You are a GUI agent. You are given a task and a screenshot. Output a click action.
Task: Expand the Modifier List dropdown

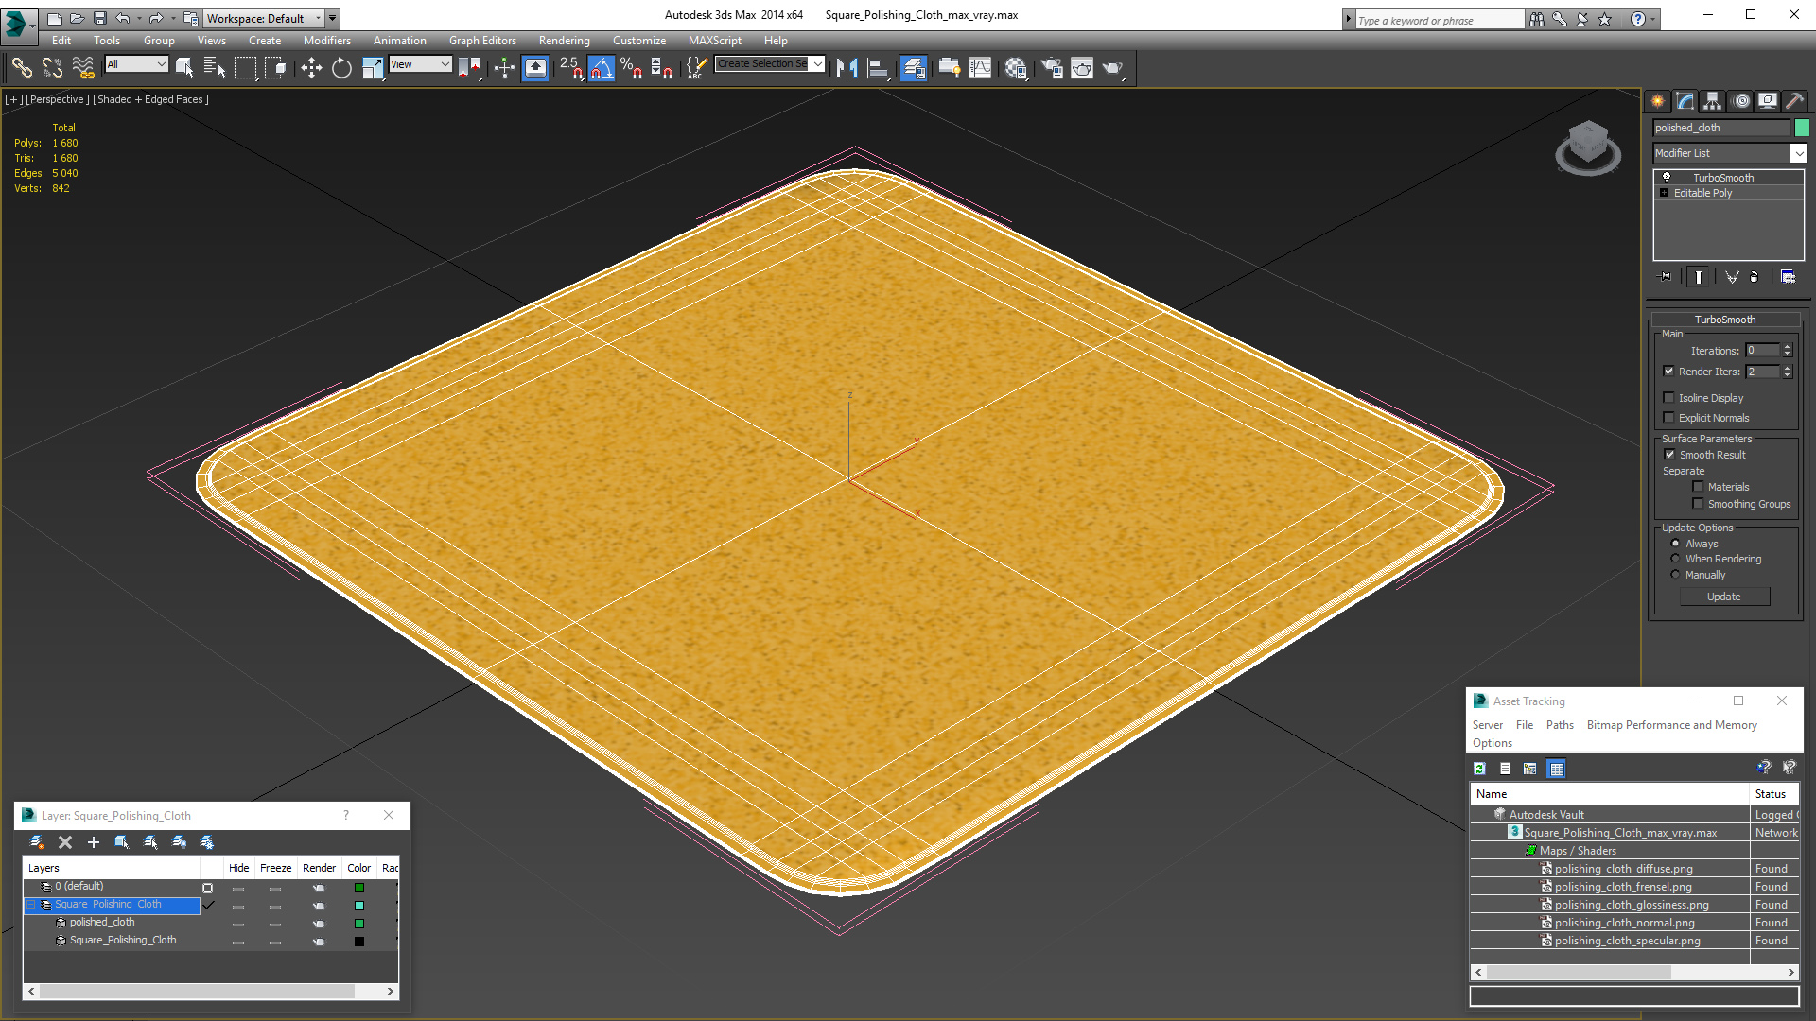pyautogui.click(x=1799, y=152)
